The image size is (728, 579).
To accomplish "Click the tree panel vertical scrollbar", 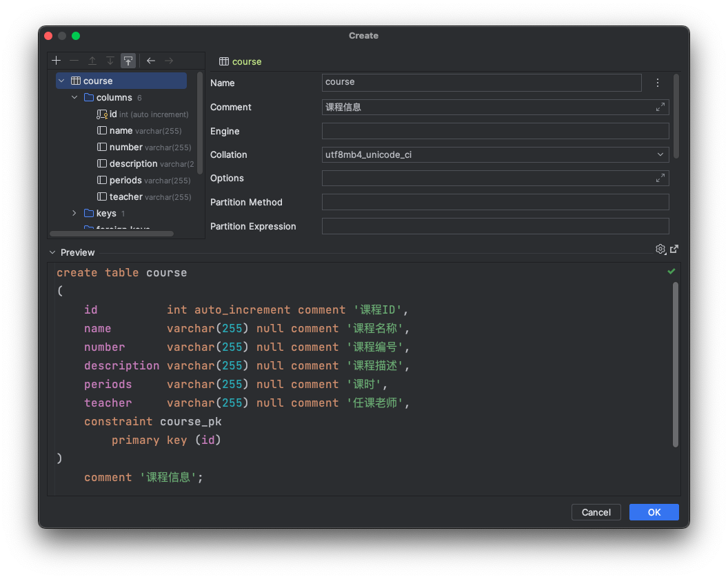I will click(200, 123).
